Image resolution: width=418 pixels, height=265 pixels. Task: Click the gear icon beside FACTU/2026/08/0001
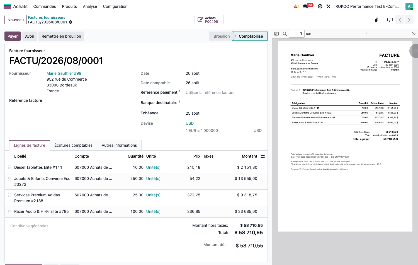pyautogui.click(x=71, y=22)
